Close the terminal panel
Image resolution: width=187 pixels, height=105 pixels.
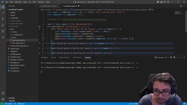pos(184,57)
